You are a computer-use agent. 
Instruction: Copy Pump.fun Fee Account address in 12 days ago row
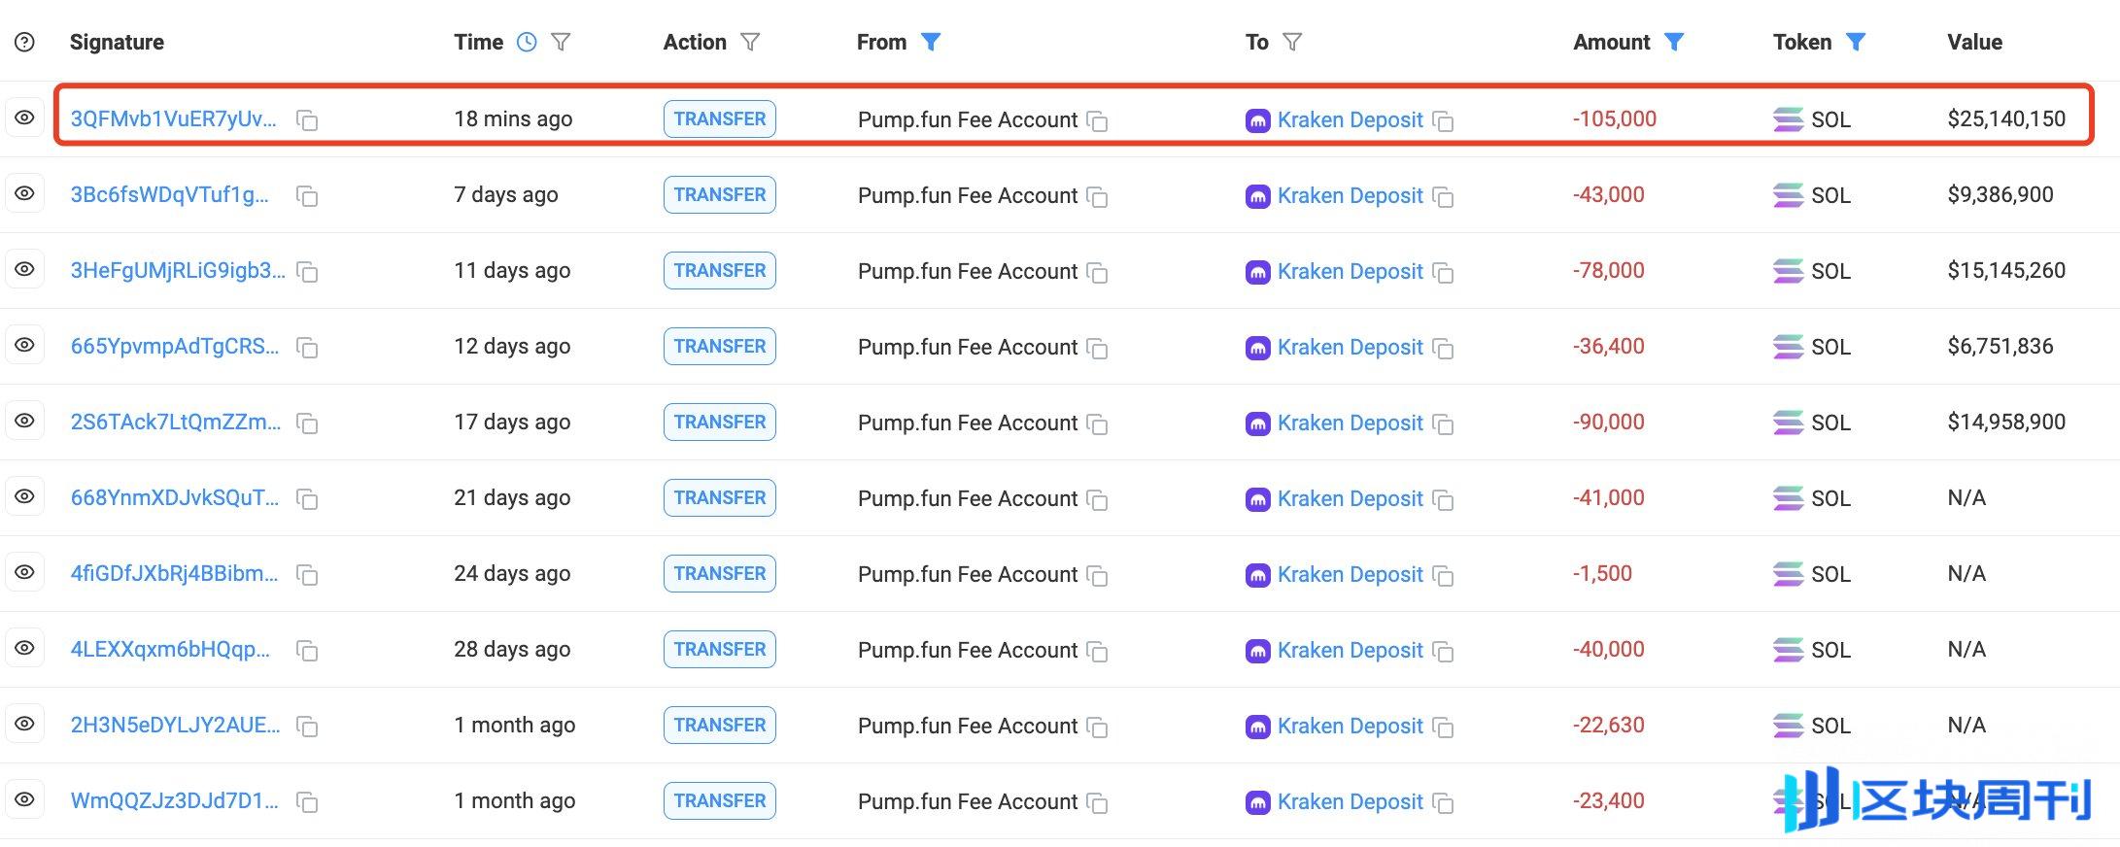tap(1097, 349)
